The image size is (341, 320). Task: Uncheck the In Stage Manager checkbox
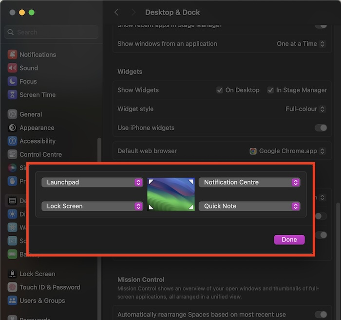(x=270, y=90)
